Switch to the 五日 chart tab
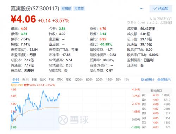This screenshot has width=176, height=134. coord(25,80)
